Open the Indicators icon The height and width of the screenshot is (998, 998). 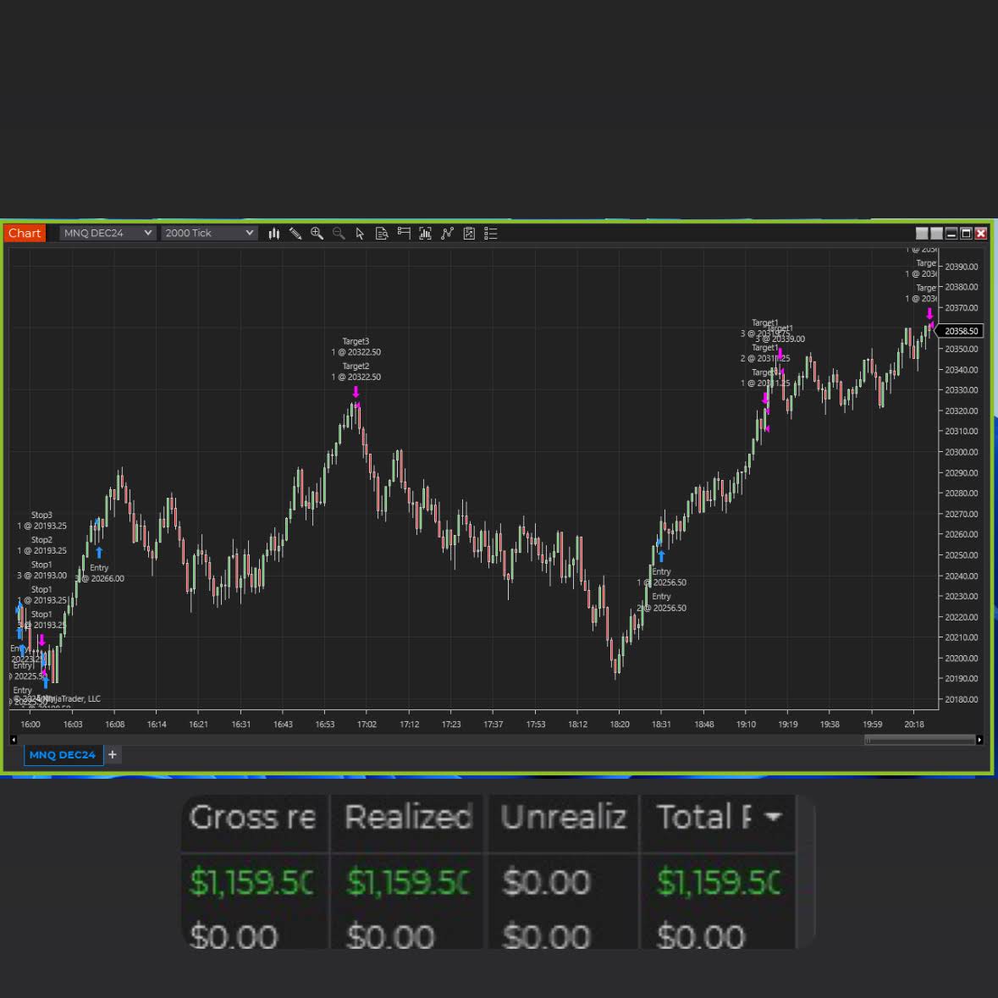[x=425, y=234]
